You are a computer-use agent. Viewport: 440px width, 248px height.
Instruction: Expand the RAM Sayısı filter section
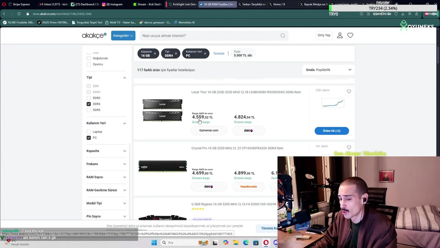(x=106, y=177)
